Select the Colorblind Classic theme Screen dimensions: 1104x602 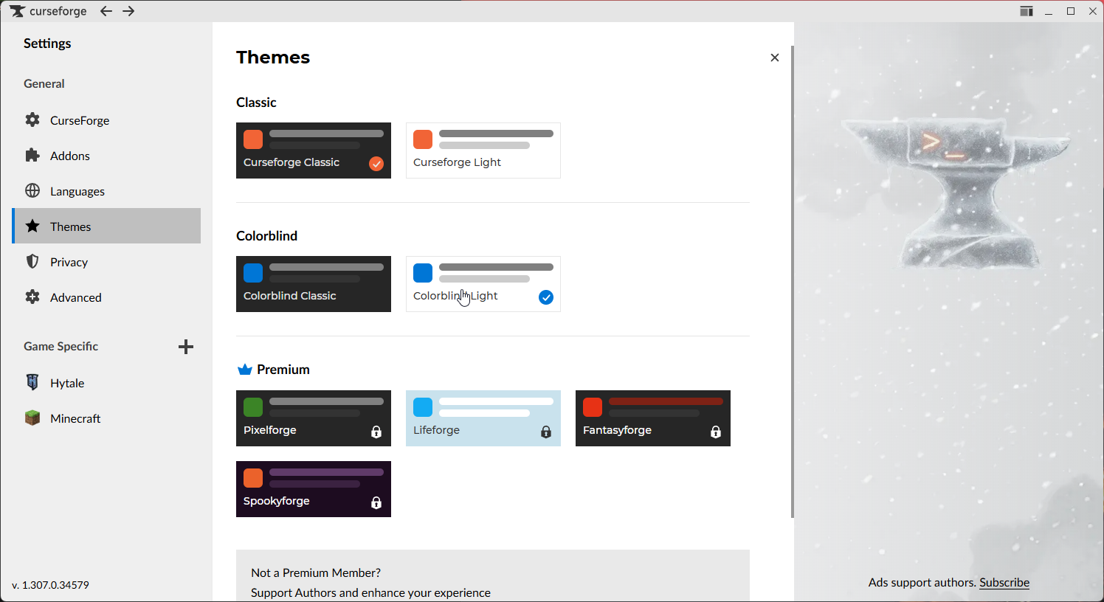click(314, 284)
